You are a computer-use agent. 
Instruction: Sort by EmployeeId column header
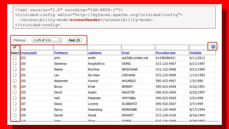[x=29, y=53]
